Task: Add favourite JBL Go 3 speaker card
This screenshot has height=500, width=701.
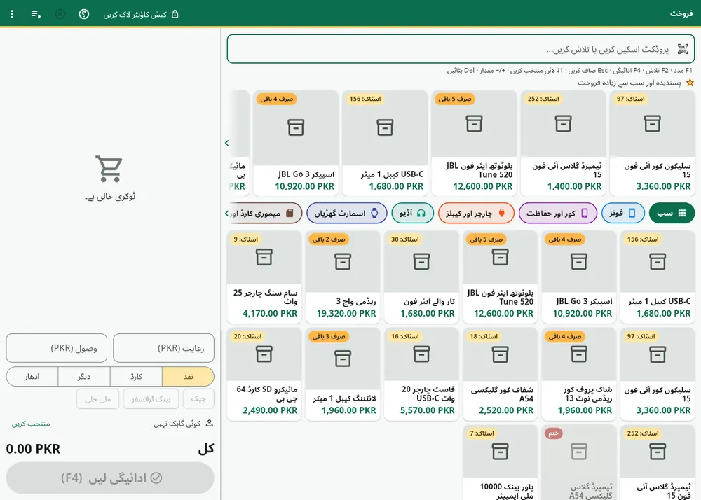Action: [296, 143]
